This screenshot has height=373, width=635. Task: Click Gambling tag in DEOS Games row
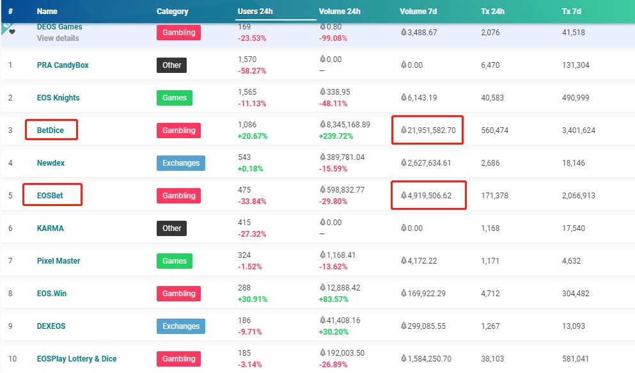pos(178,33)
